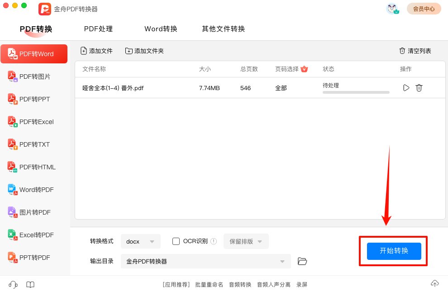Screen dimensions: 448x292
Task: Select PDF转Excel in the sidebar
Action: point(36,122)
